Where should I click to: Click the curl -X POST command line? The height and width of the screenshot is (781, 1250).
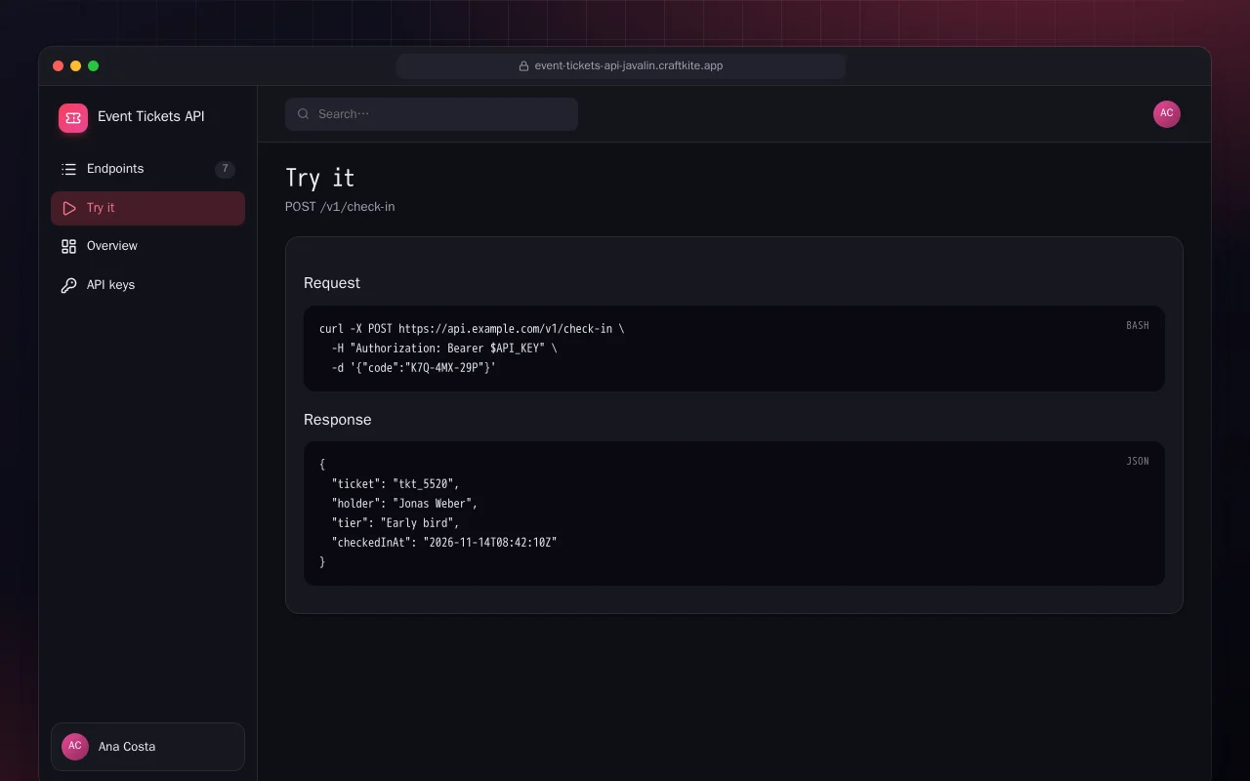pyautogui.click(x=472, y=329)
